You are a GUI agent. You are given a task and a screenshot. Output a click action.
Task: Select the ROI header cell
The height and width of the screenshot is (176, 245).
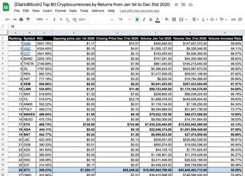[x=44, y=39]
